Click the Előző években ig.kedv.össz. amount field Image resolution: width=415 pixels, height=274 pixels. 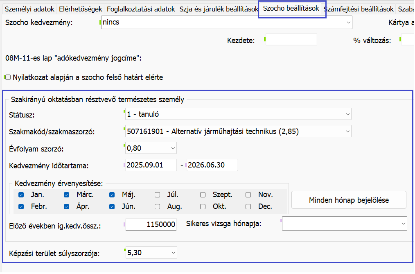[x=151, y=224]
